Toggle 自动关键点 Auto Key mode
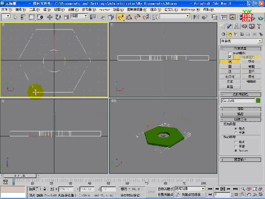 pos(165,189)
